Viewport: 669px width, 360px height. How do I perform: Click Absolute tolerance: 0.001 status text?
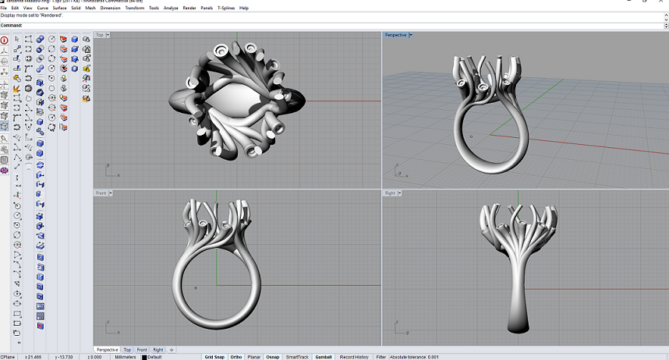pos(414,357)
